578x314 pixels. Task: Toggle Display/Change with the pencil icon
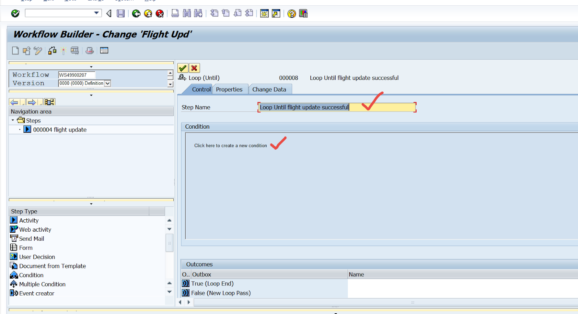click(x=38, y=51)
